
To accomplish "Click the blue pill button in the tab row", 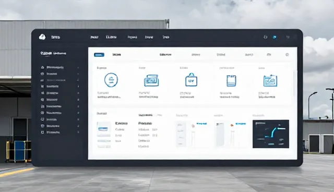I will point(99,55).
